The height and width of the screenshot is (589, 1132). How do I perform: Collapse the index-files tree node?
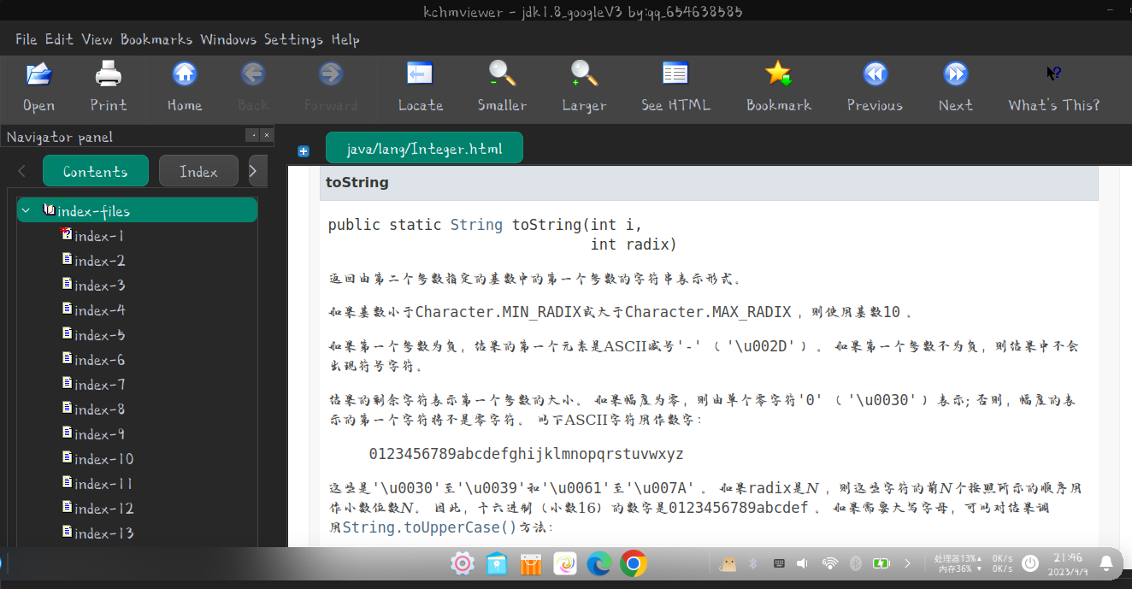(x=26, y=210)
